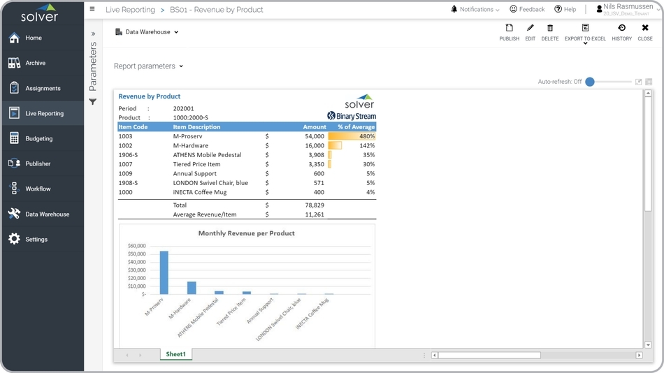Click the Feedback link
664x373 pixels.
tap(527, 10)
